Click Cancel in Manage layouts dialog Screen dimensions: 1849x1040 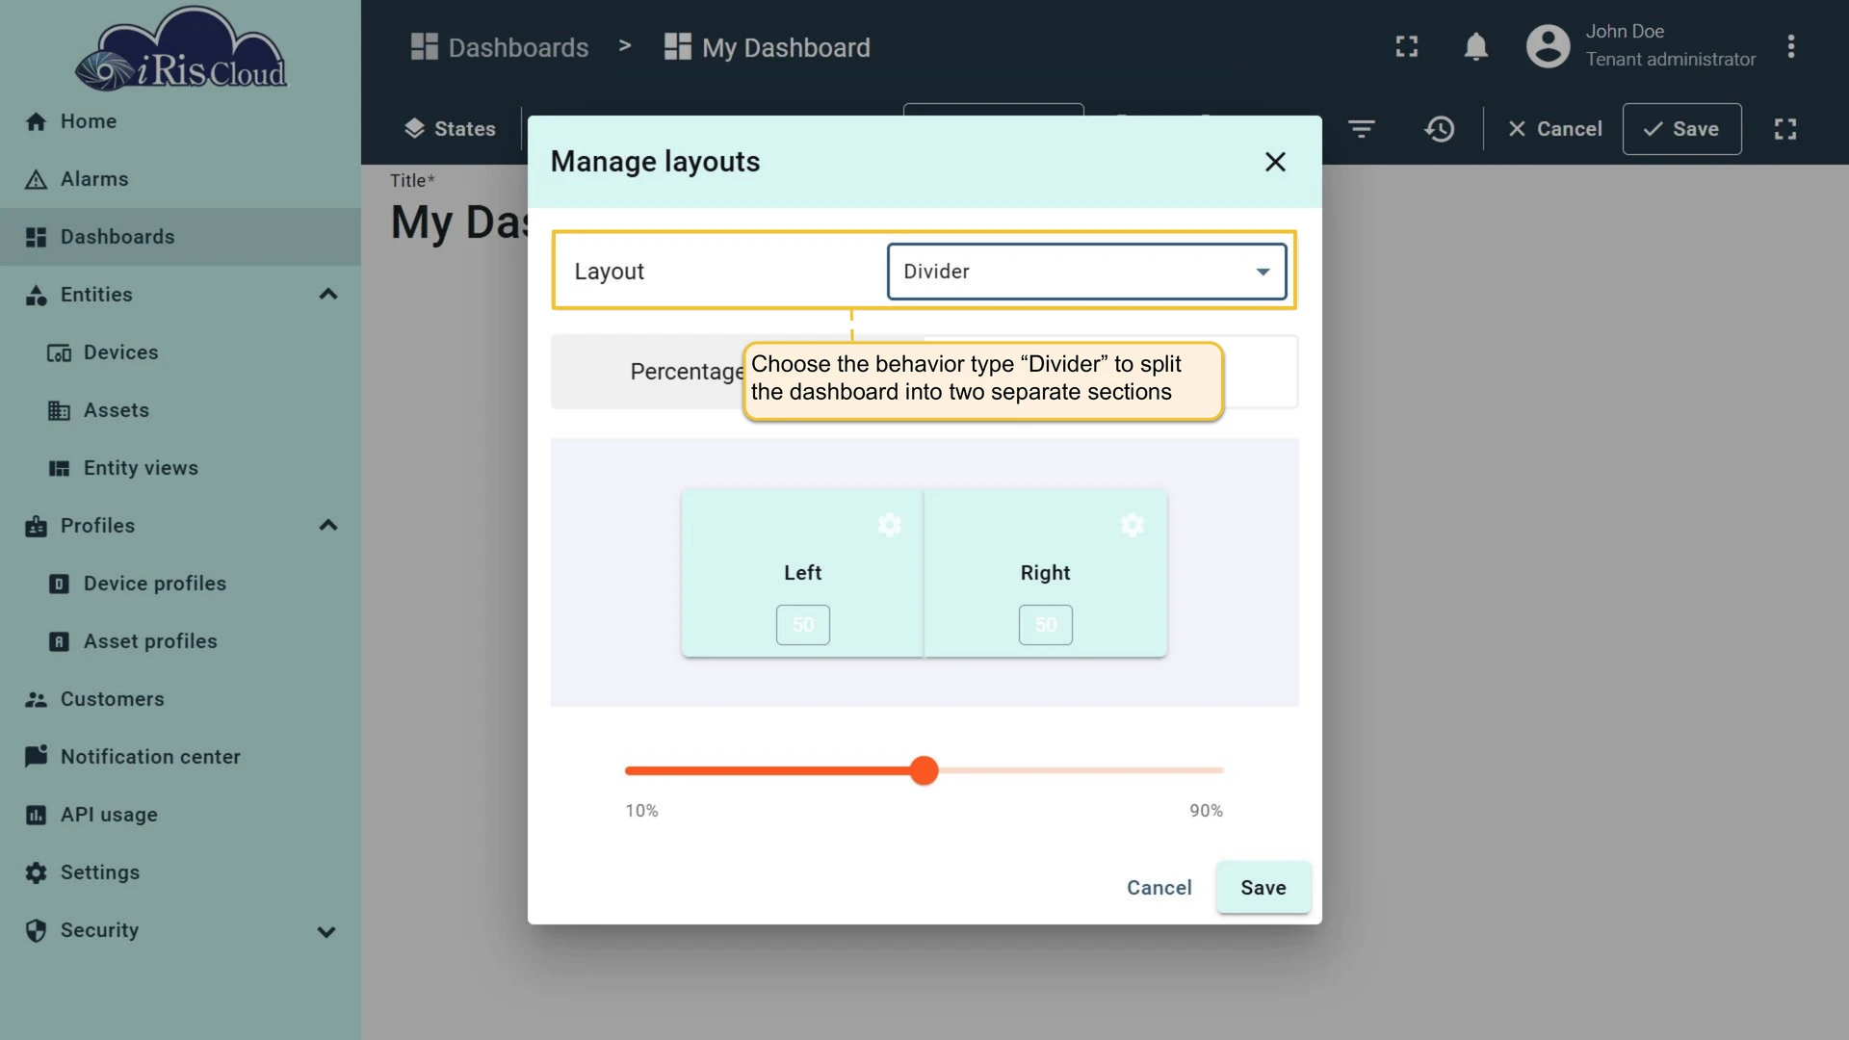(x=1159, y=888)
